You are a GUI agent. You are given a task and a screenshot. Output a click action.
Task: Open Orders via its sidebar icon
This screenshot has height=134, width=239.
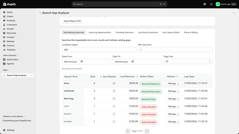coord(4,16)
